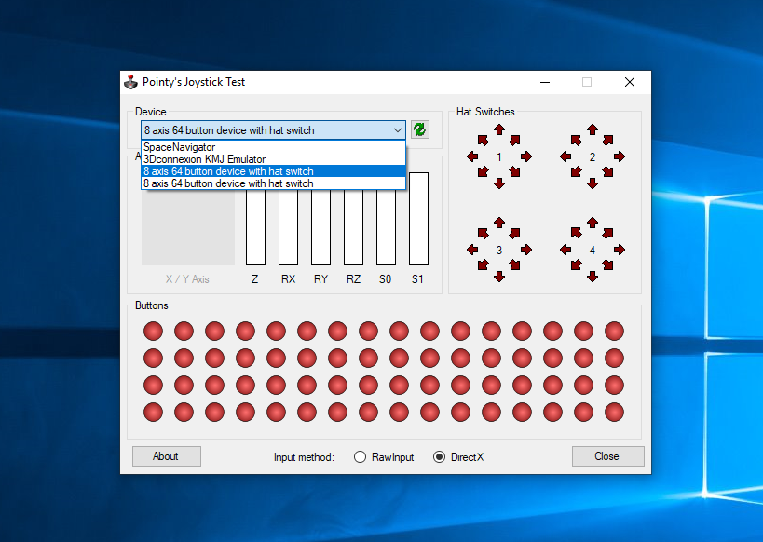The height and width of the screenshot is (542, 763).
Task: Click the up-left arrow of hat switch 2
Action: coord(577,141)
